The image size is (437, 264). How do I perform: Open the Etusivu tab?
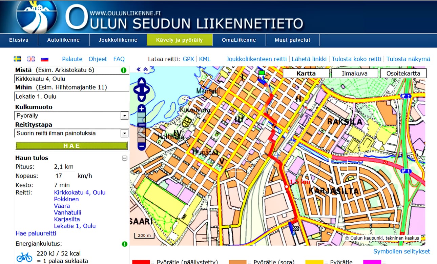pos(19,40)
